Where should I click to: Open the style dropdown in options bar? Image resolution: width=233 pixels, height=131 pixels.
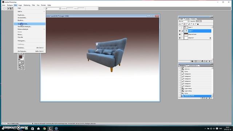[x=60, y=8]
